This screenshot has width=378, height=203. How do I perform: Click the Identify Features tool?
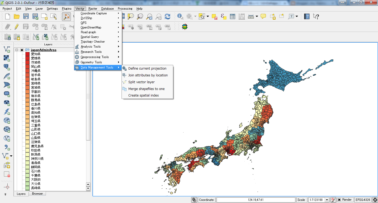click(180, 16)
